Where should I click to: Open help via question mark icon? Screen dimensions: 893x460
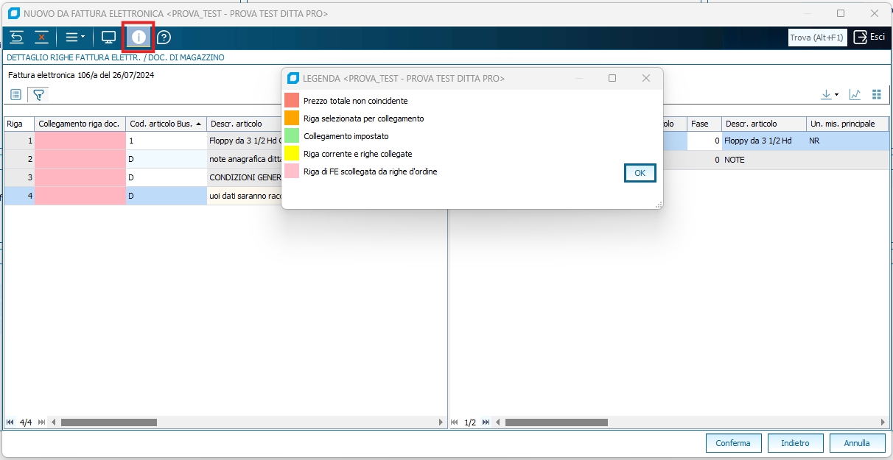tap(164, 37)
